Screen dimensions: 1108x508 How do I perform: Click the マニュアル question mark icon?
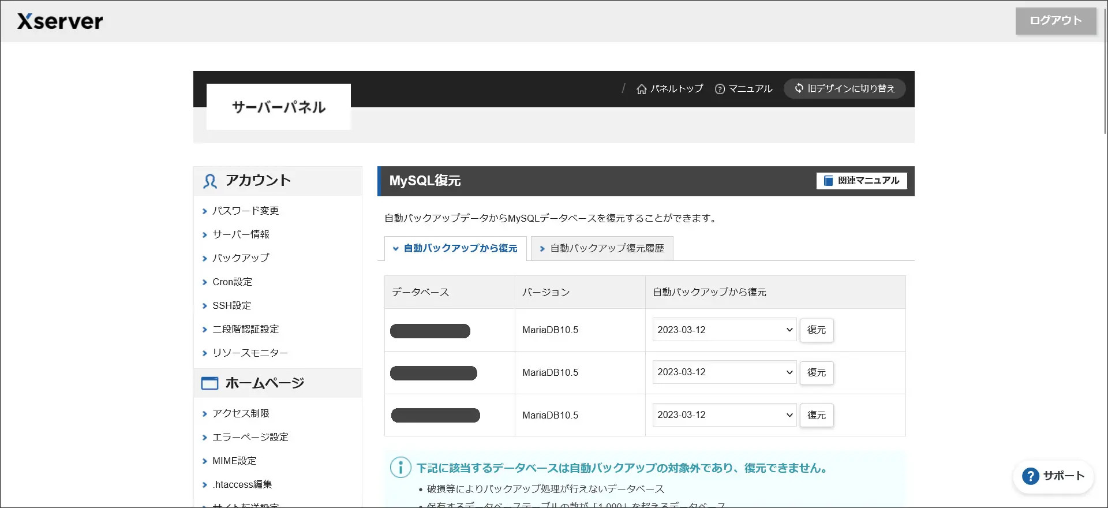pos(720,89)
